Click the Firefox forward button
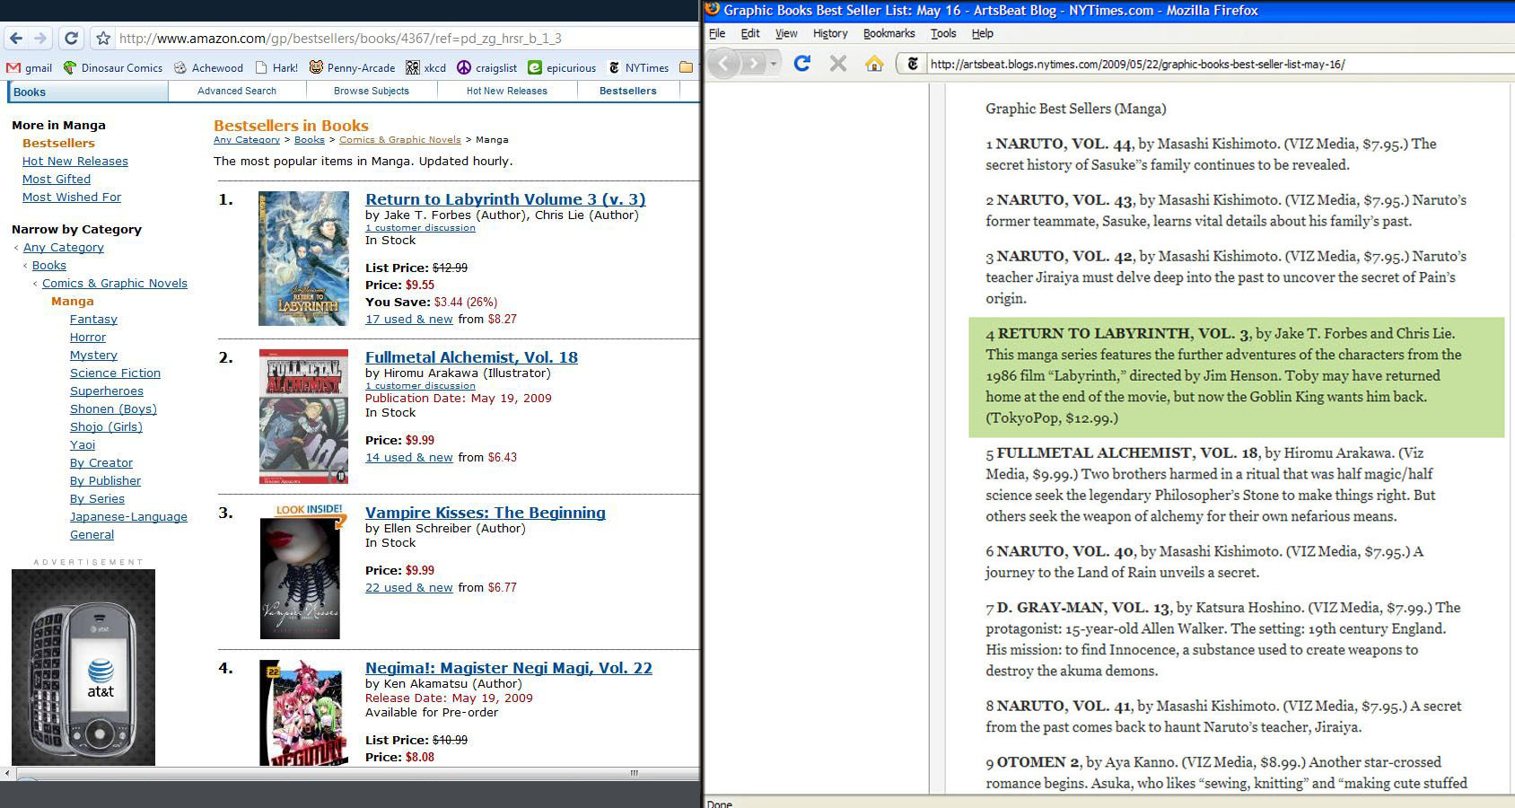Screen dimensions: 1515x808 tap(754, 63)
